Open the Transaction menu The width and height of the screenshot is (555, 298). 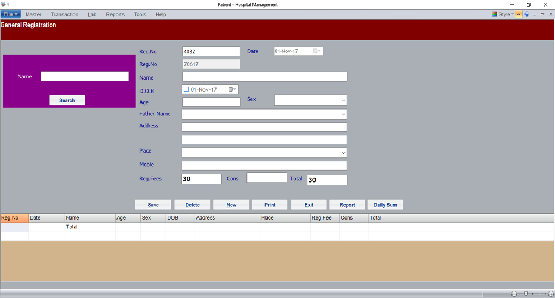click(64, 15)
